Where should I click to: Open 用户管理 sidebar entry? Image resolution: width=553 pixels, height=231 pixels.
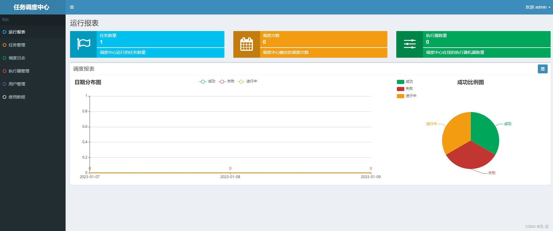(33, 84)
